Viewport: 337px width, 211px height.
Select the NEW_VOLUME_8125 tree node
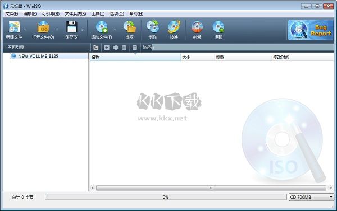tap(49, 56)
